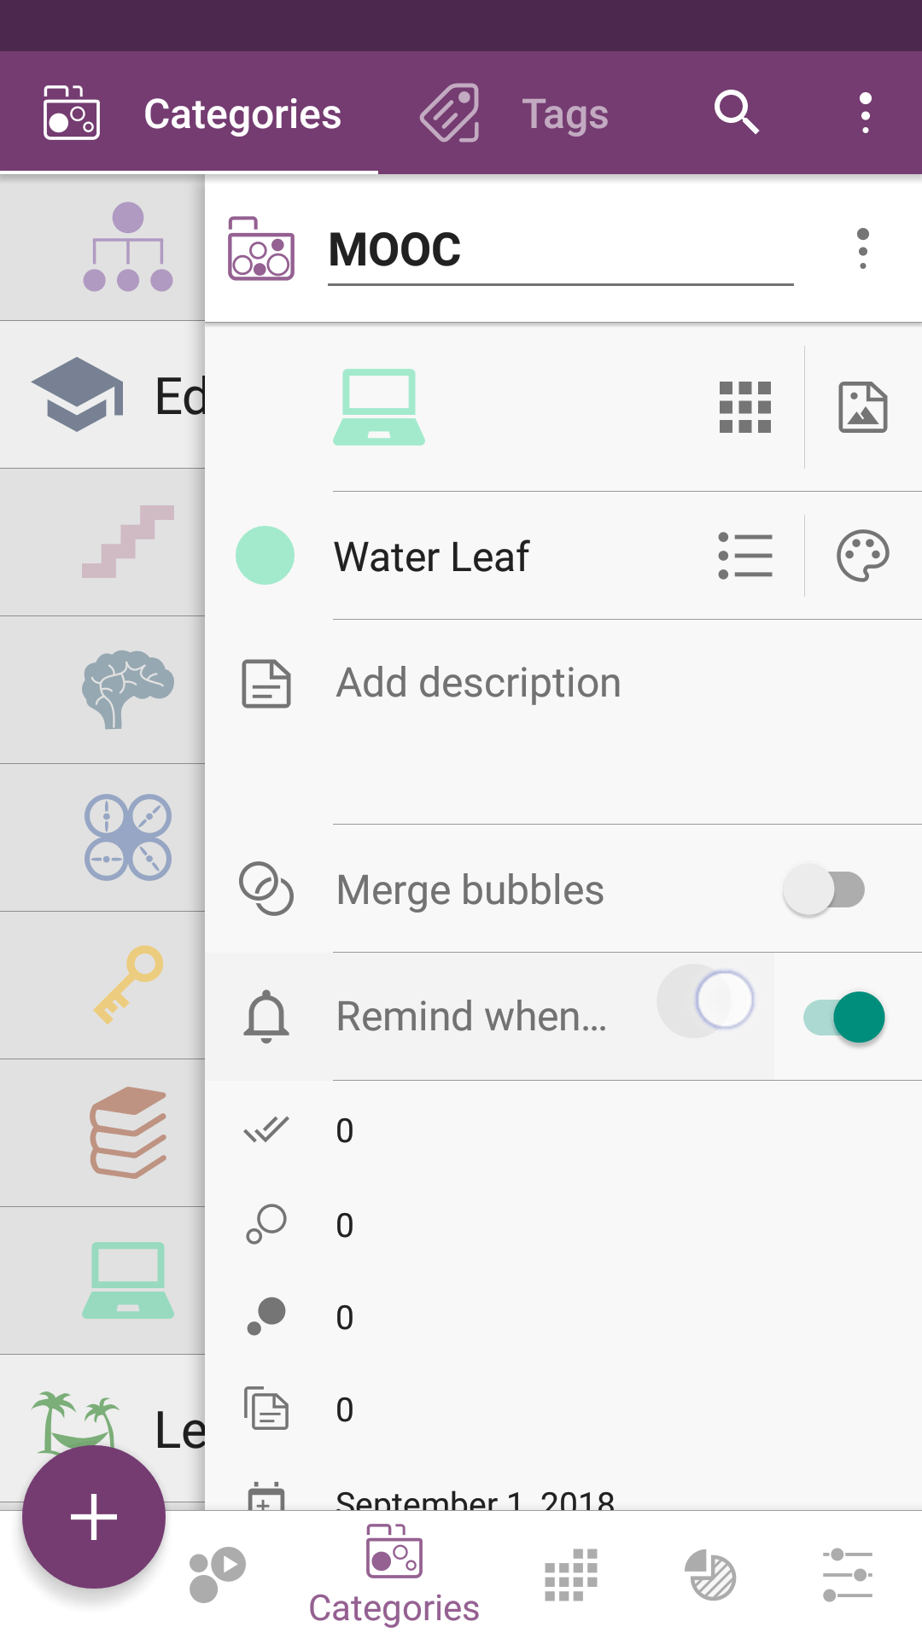Viewport: 922px width, 1639px height.
Task: Open the color name list
Action: (745, 556)
